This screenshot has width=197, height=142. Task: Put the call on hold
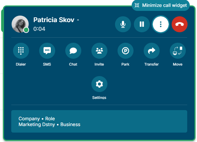click(142, 24)
